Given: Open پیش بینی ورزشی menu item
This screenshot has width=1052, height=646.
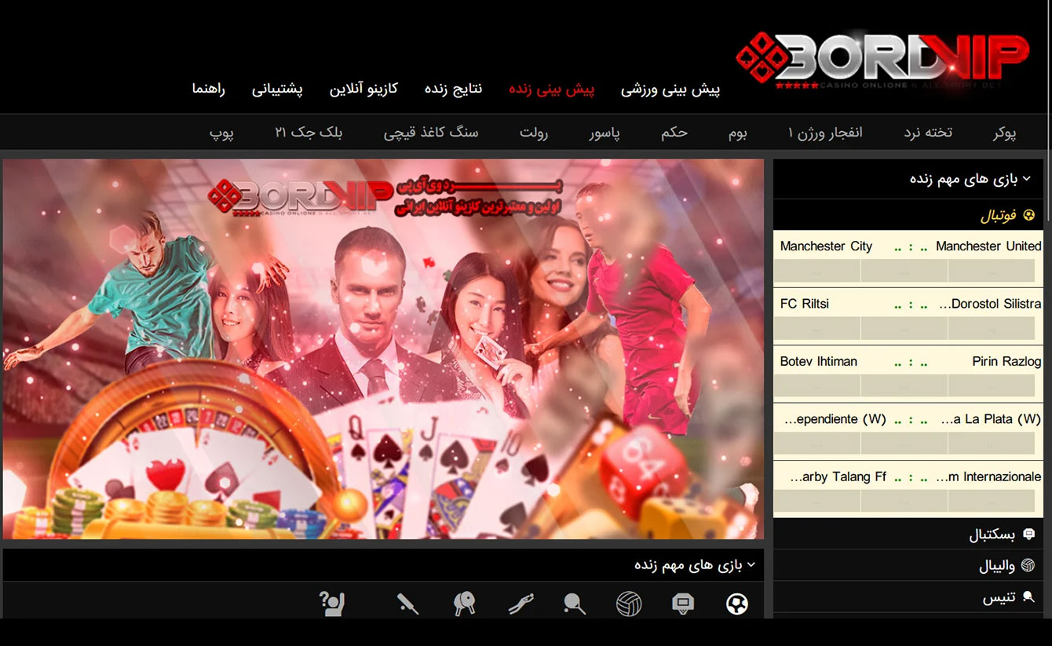Looking at the screenshot, I should pyautogui.click(x=670, y=89).
